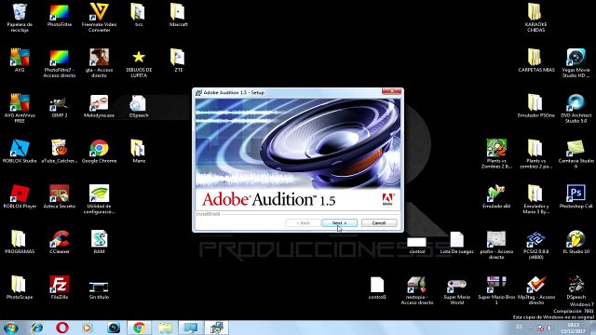The image size is (596, 335).
Task: Select AVG AntiVirus FREE icon
Action: tap(20, 108)
